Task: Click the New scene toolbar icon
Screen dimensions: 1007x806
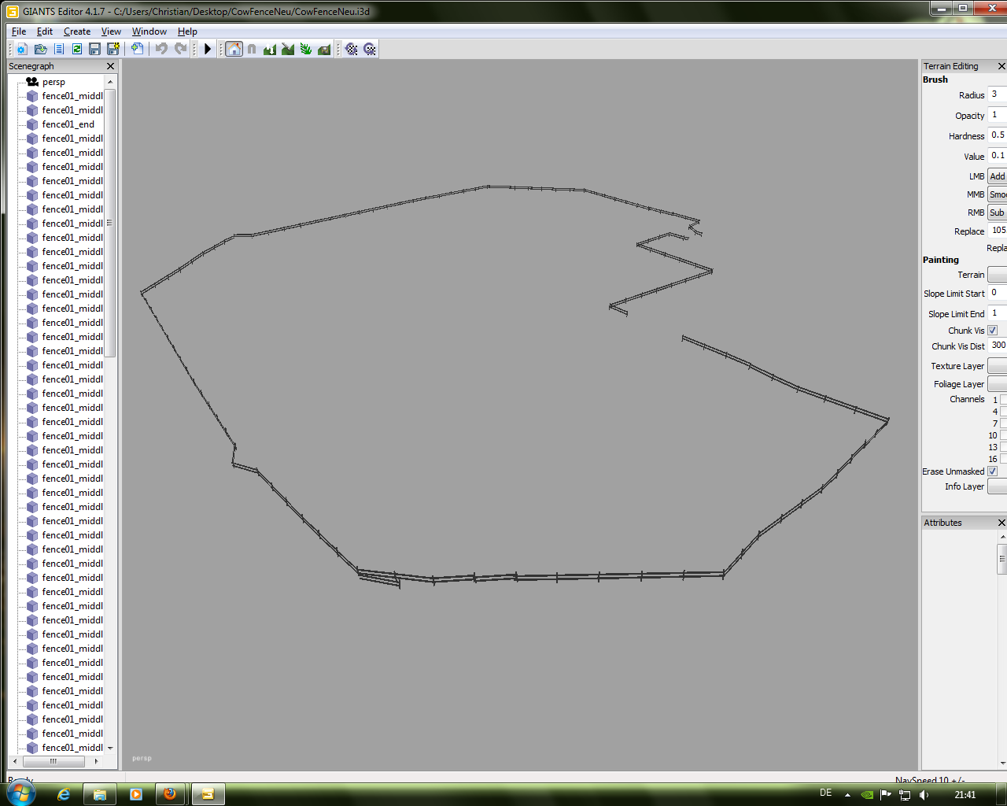Action: click(21, 49)
